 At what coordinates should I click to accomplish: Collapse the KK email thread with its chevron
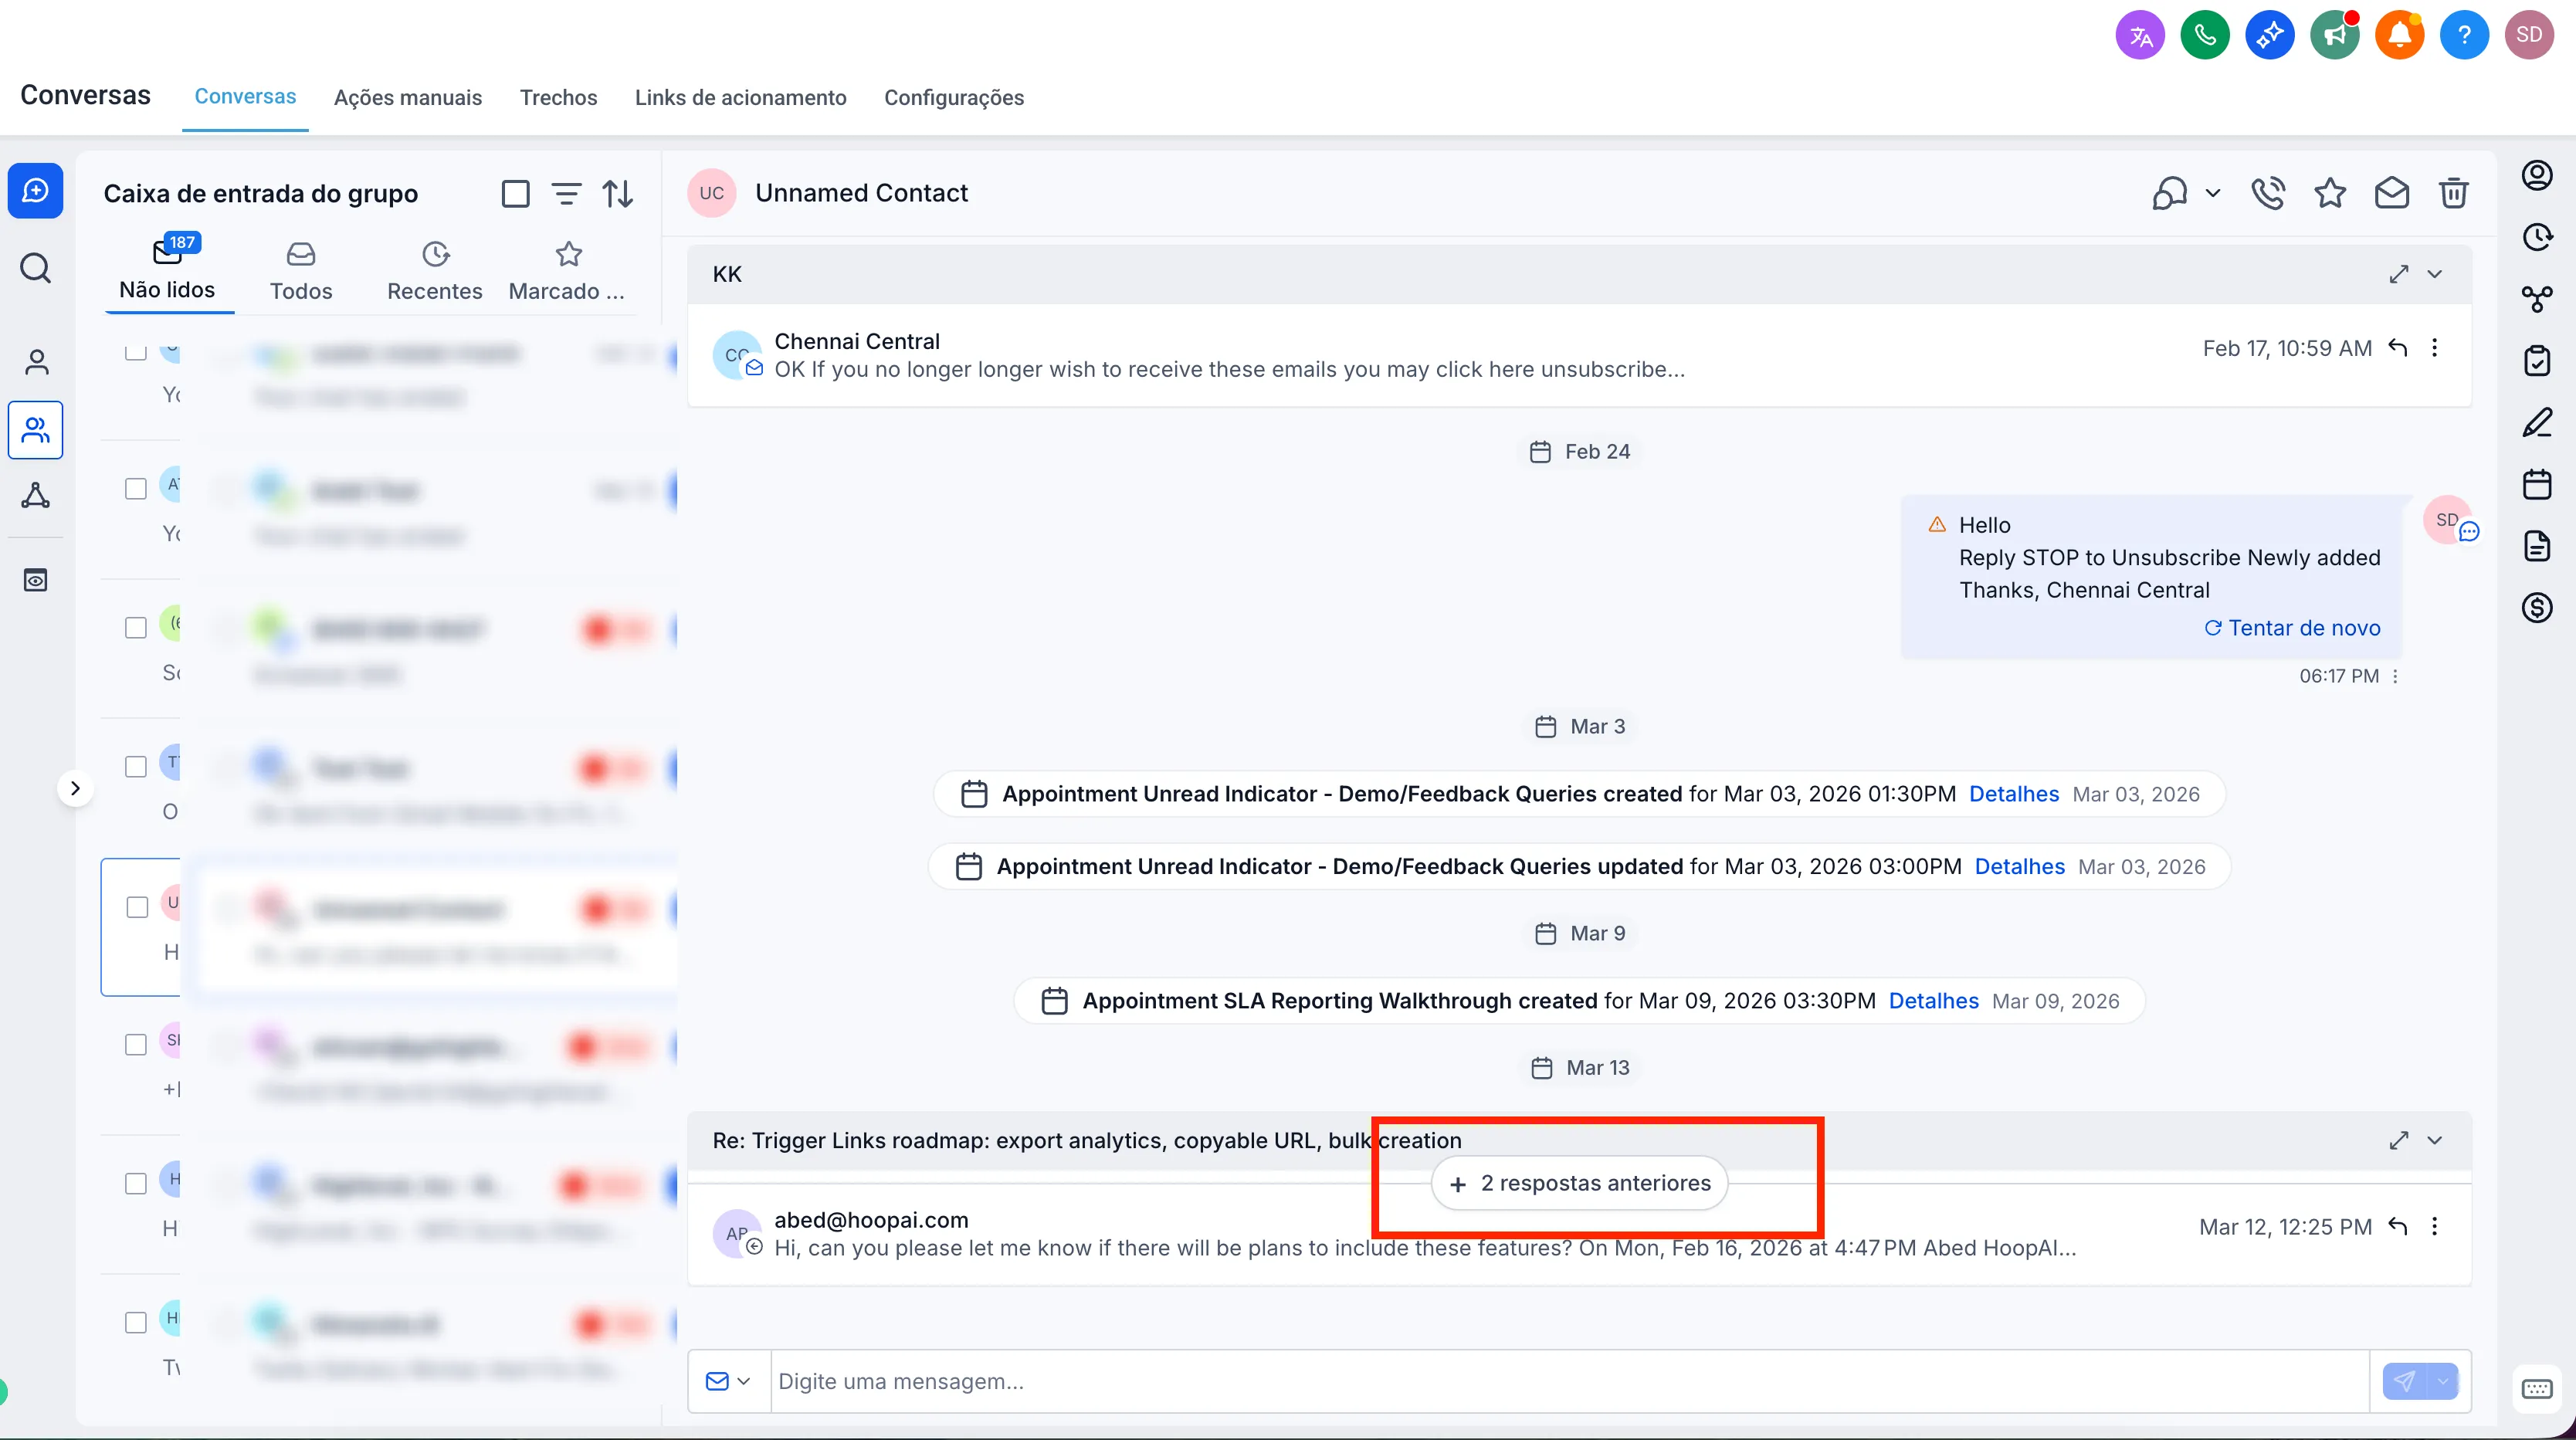[2435, 273]
